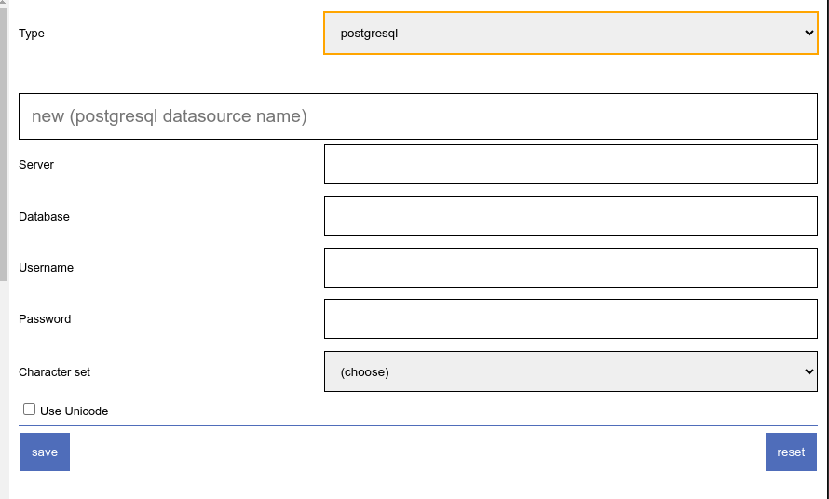The width and height of the screenshot is (829, 499).
Task: Click the Database label text
Action: click(x=44, y=217)
